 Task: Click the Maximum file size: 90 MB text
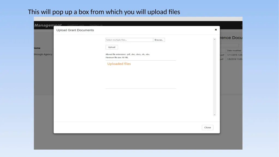(x=117, y=57)
